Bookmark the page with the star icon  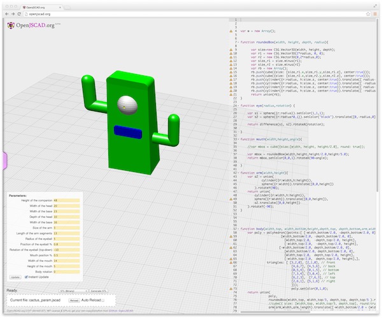click(x=368, y=14)
